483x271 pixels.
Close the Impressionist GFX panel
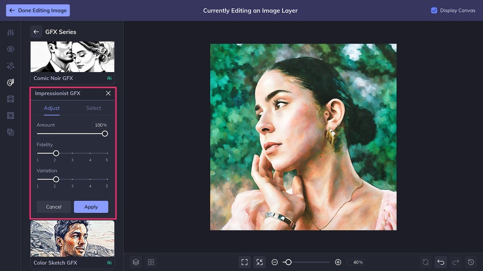[108, 94]
